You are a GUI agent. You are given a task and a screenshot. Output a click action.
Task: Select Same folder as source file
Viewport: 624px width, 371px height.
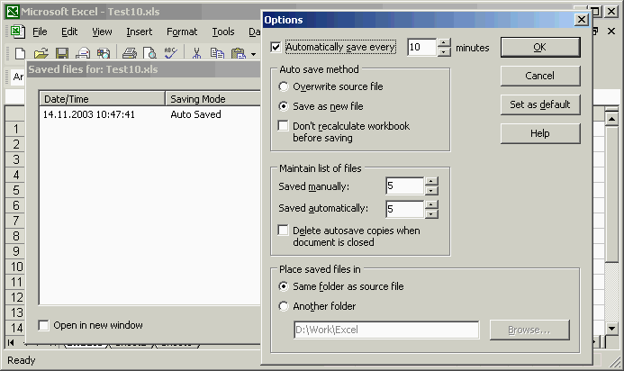284,286
